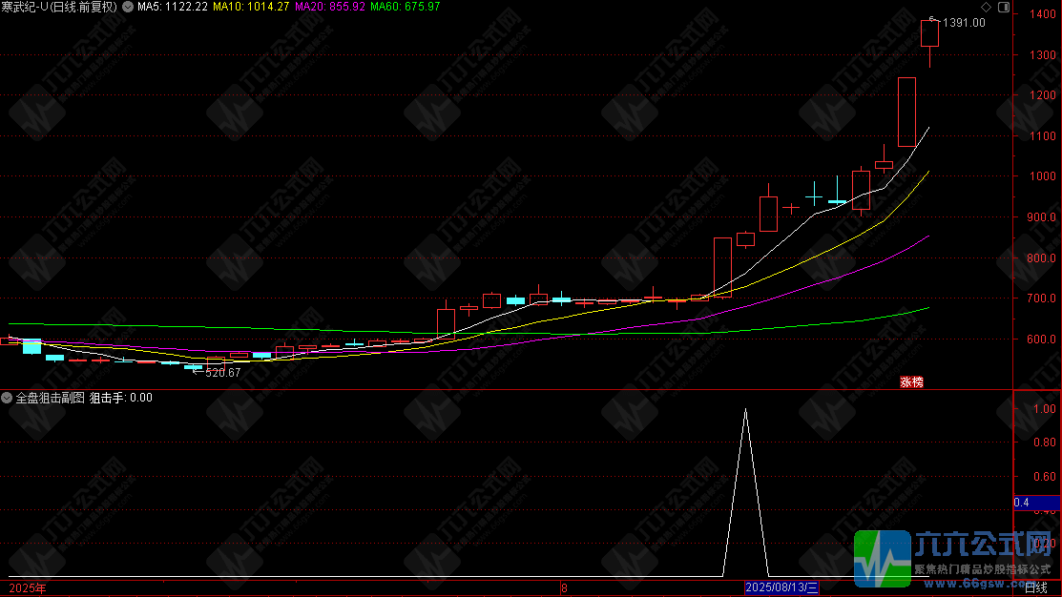
Task: Click the 2025年 label on time axis
Action: tap(28, 588)
